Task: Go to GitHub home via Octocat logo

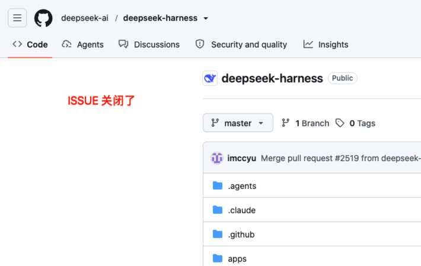Action: pyautogui.click(x=43, y=18)
